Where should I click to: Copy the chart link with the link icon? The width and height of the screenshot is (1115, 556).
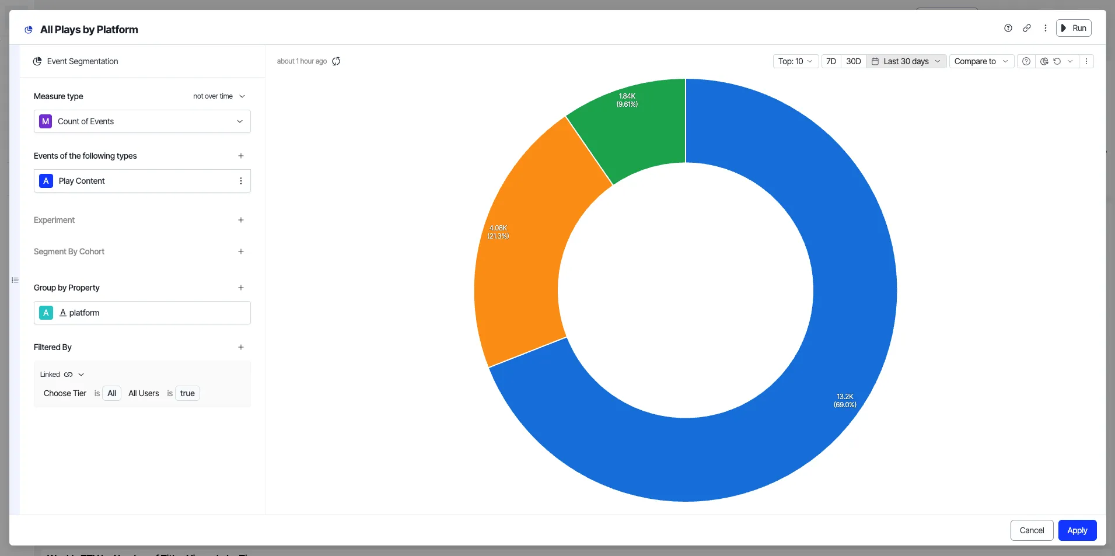click(1026, 28)
